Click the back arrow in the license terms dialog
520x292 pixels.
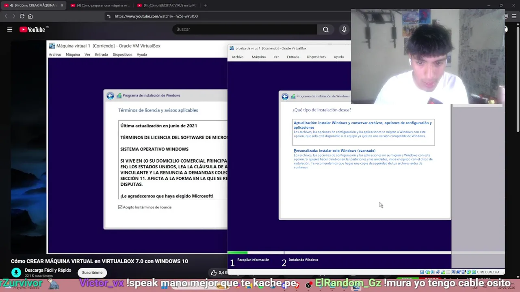(110, 96)
